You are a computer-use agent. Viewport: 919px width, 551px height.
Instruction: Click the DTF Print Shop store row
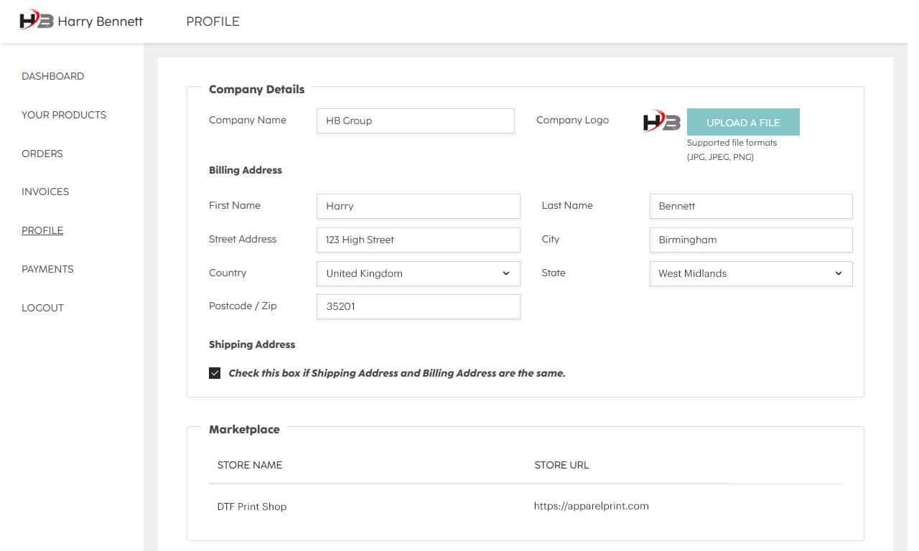(251, 507)
